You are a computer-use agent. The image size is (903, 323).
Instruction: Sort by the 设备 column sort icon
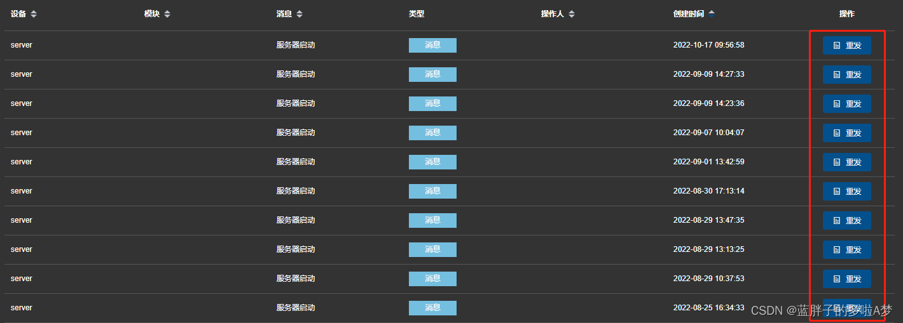point(34,14)
